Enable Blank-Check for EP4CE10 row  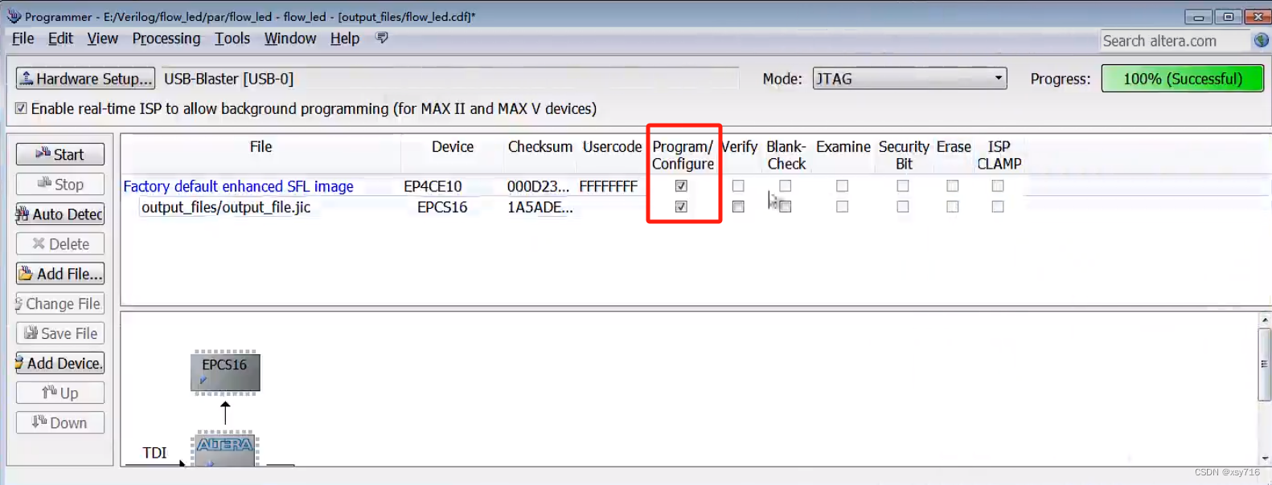(x=786, y=185)
